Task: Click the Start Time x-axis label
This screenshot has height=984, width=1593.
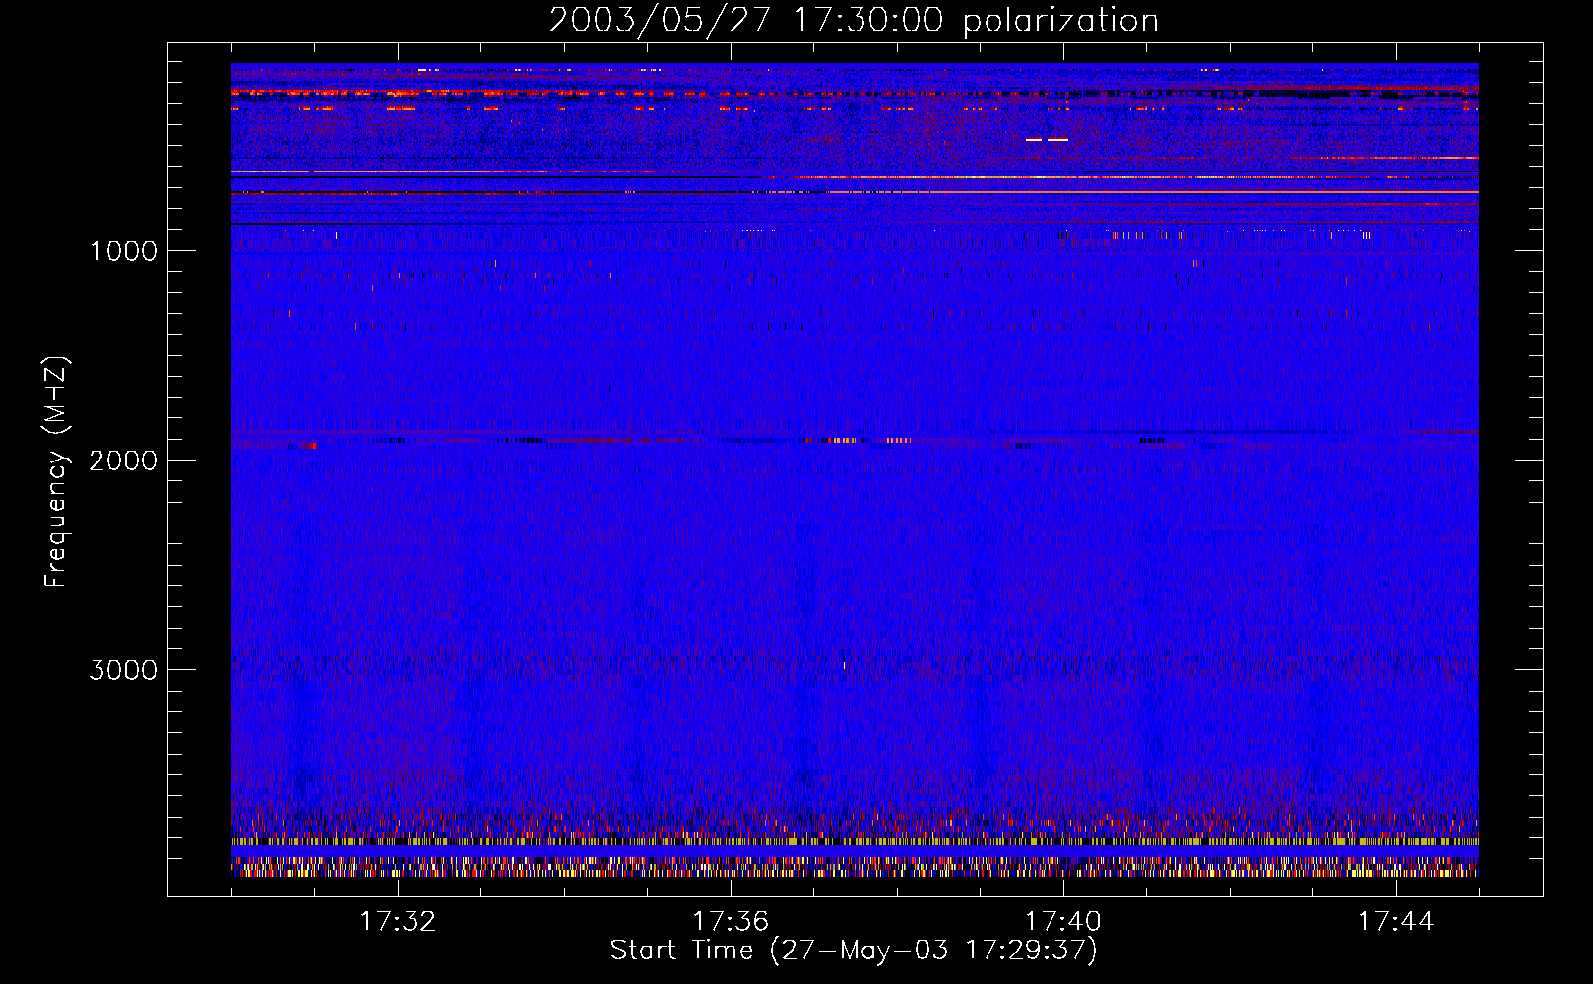Action: tap(853, 951)
